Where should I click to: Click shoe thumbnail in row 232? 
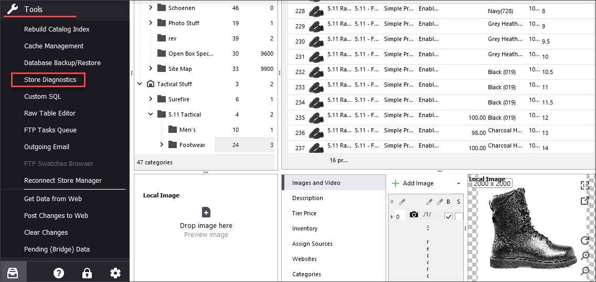coord(316,72)
